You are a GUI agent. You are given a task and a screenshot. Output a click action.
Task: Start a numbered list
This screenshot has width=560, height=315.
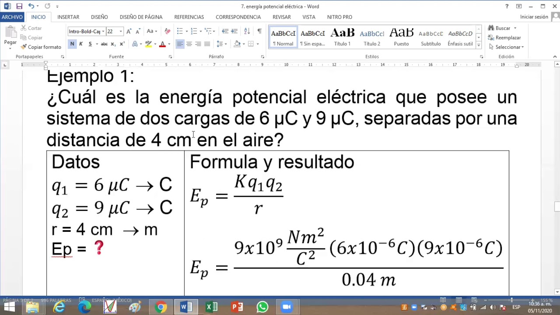pos(194,31)
